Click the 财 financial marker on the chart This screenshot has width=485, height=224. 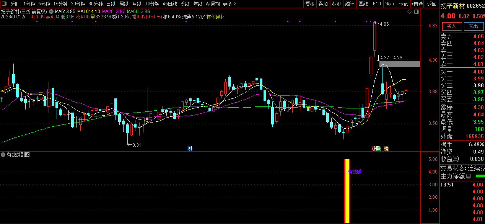pyautogui.click(x=189, y=148)
